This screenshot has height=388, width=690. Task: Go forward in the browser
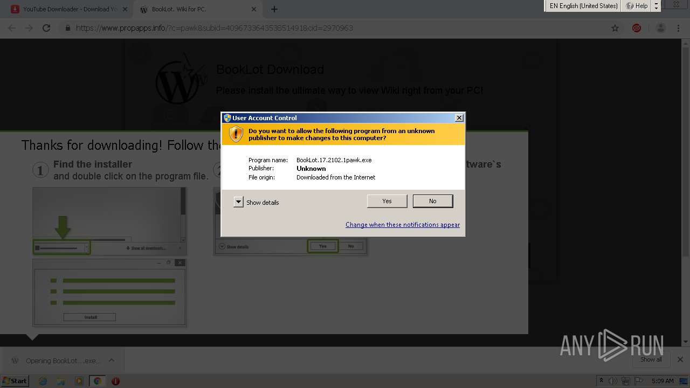29,28
